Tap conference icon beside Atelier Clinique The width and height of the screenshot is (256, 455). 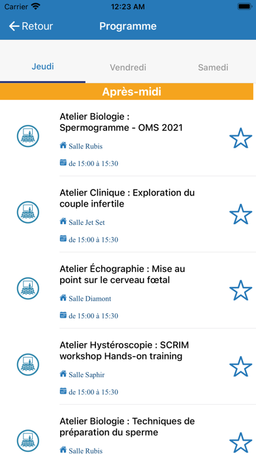click(x=28, y=212)
